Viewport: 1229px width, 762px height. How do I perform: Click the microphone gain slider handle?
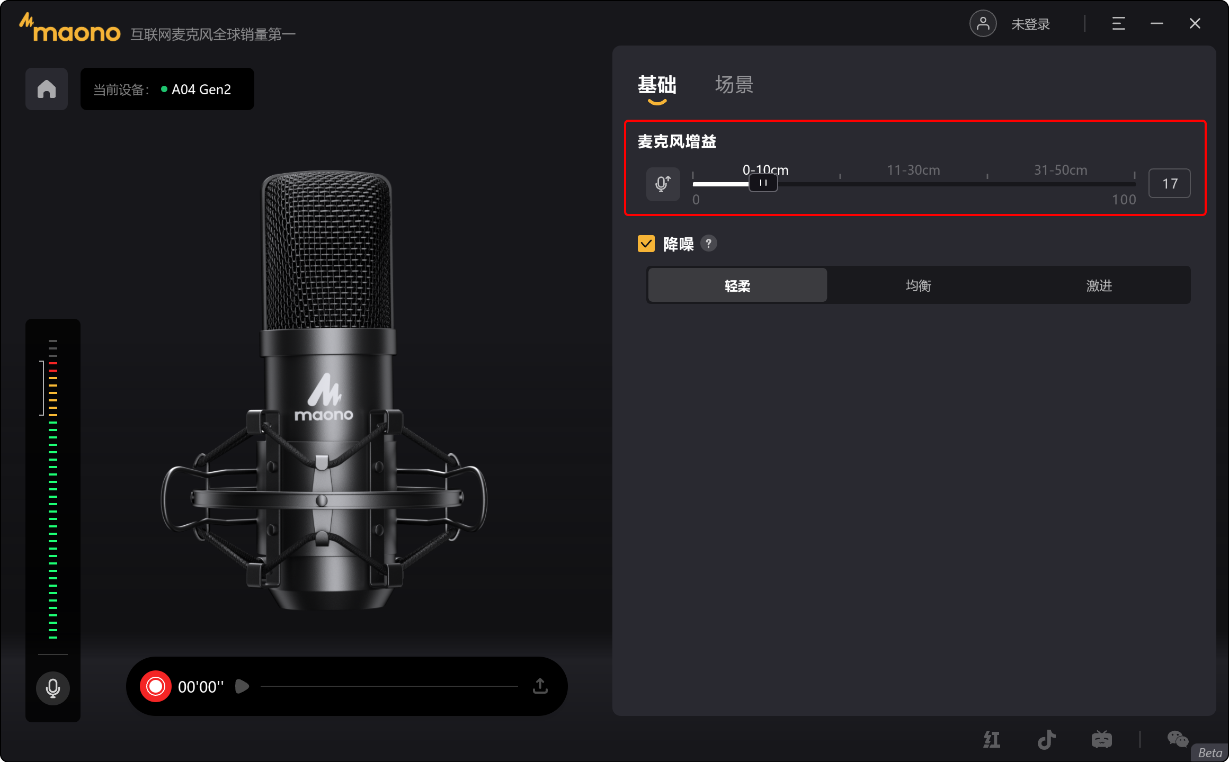coord(763,183)
